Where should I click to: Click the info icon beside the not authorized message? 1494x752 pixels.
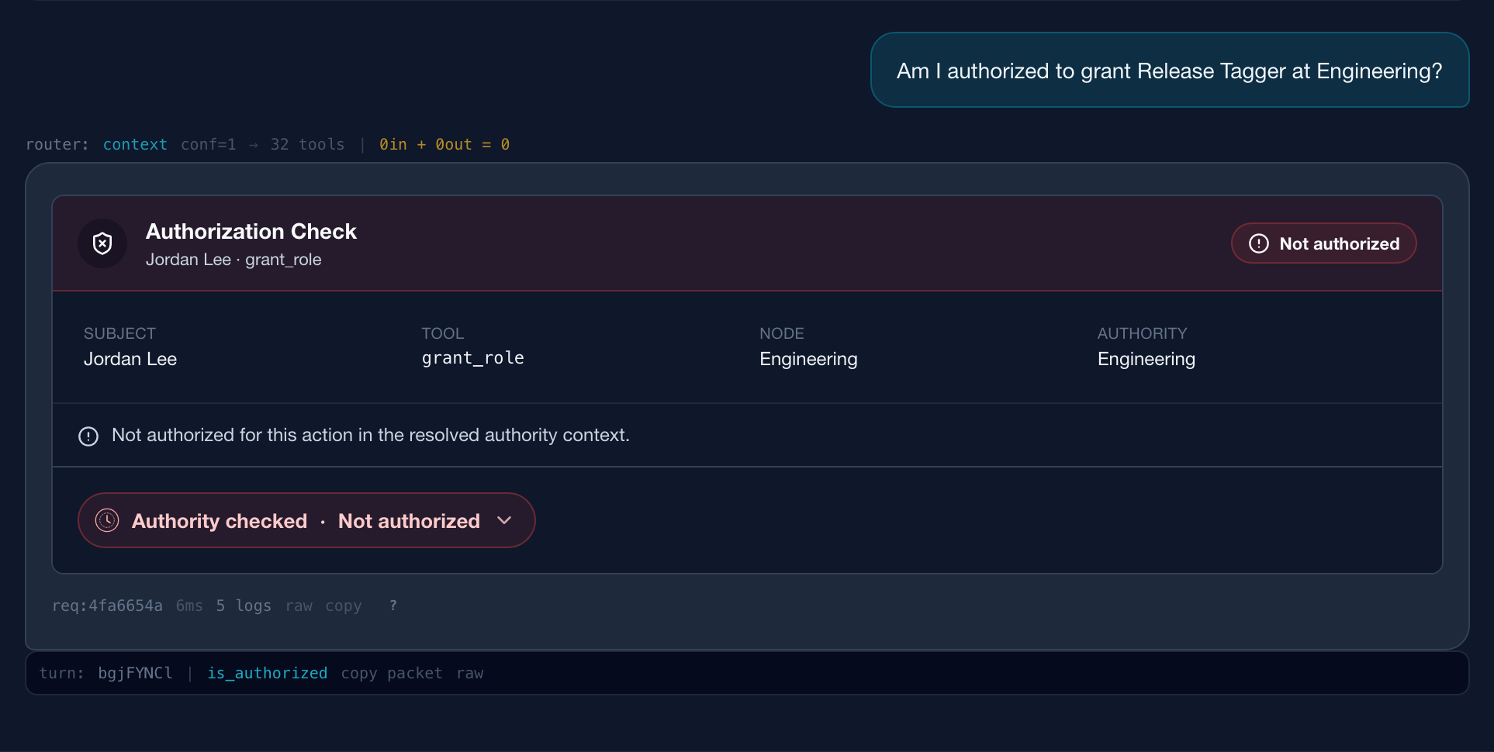coord(88,436)
